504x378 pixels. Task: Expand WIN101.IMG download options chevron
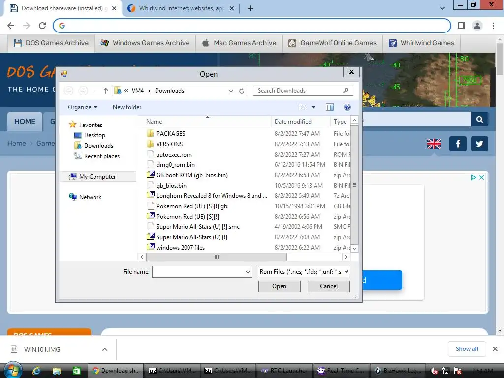pyautogui.click(x=105, y=349)
